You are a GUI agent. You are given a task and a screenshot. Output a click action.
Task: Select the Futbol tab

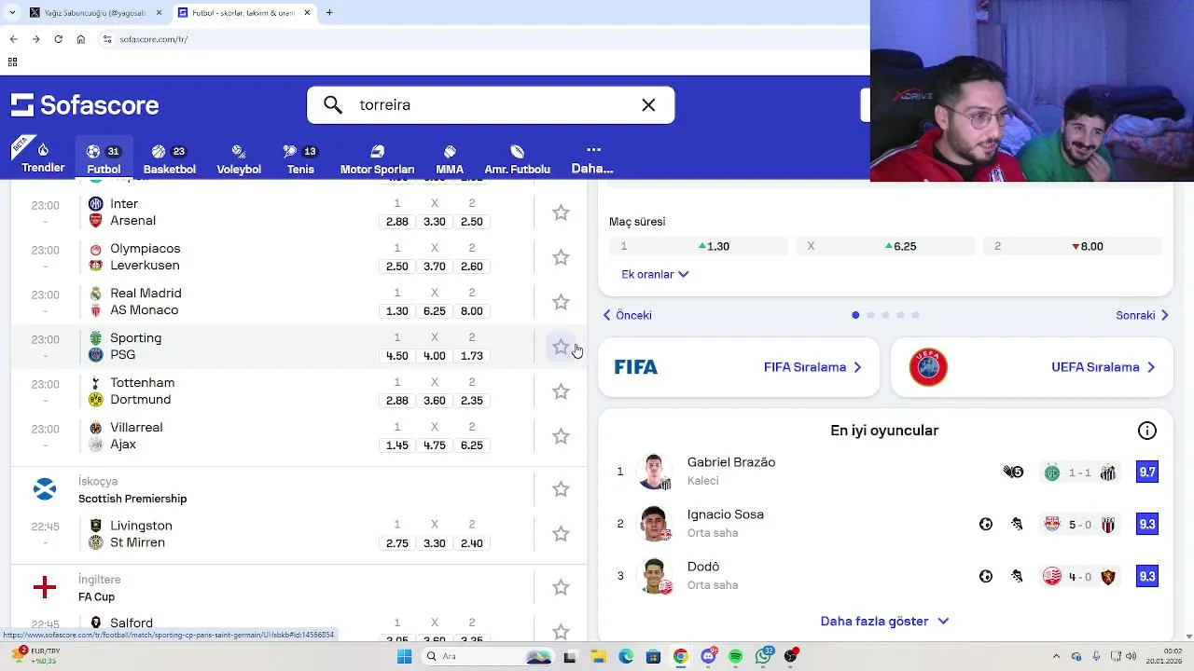click(x=104, y=158)
